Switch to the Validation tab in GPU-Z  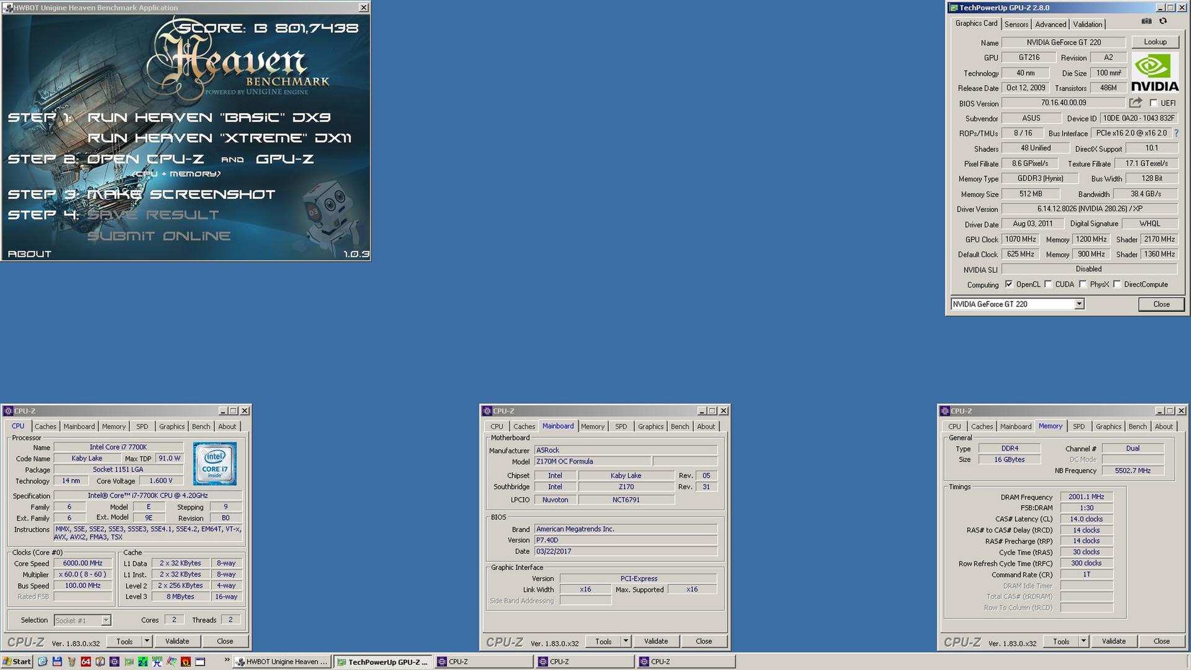click(x=1087, y=24)
